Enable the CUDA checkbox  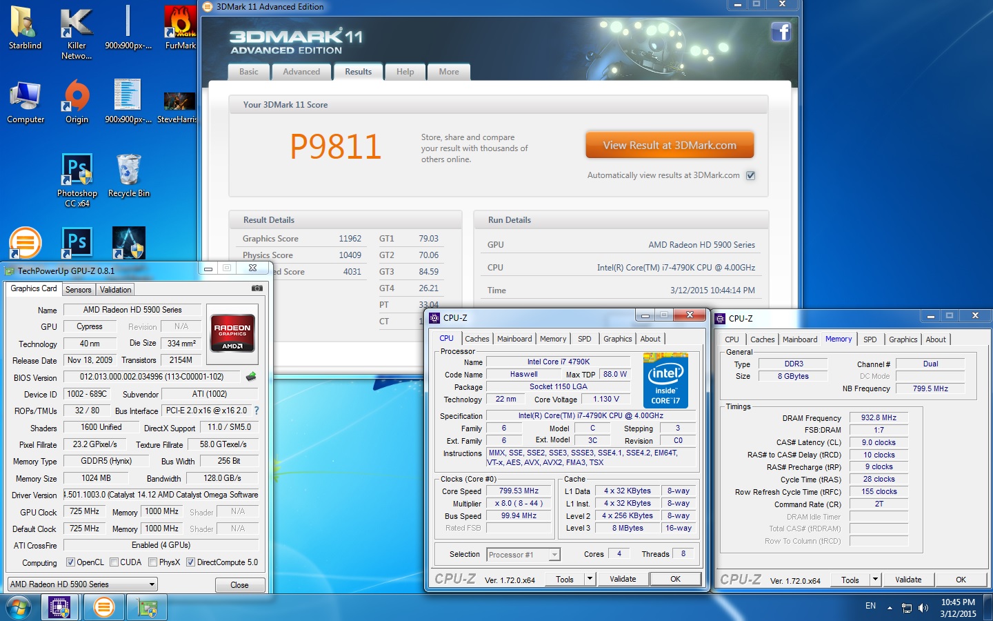point(114,562)
